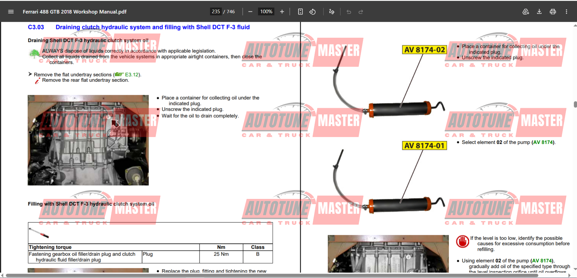Click the vertical scrollbar thumb
Image resolution: width=577 pixels, height=278 pixels.
click(x=575, y=104)
